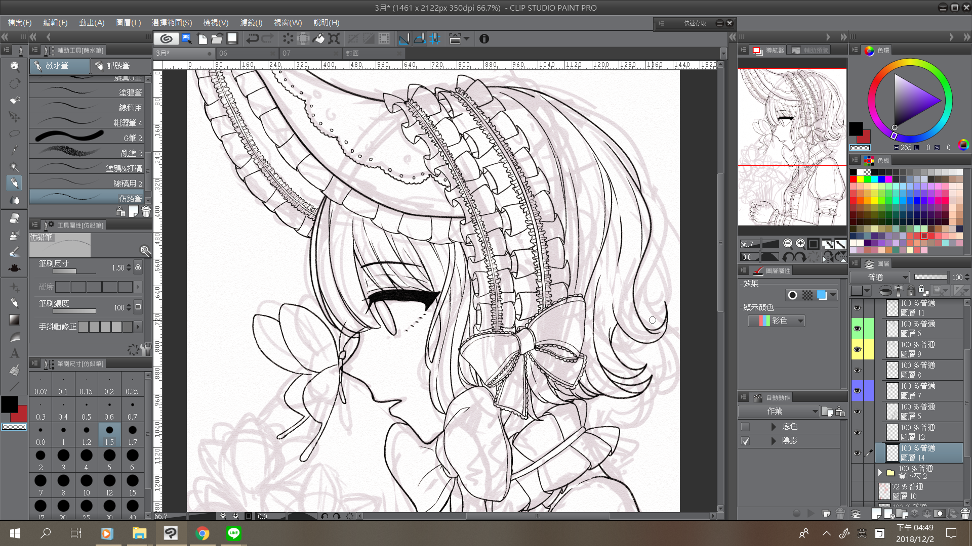Select the 線稿用 brush preset
Screen dimensions: 972x546
pos(87,107)
